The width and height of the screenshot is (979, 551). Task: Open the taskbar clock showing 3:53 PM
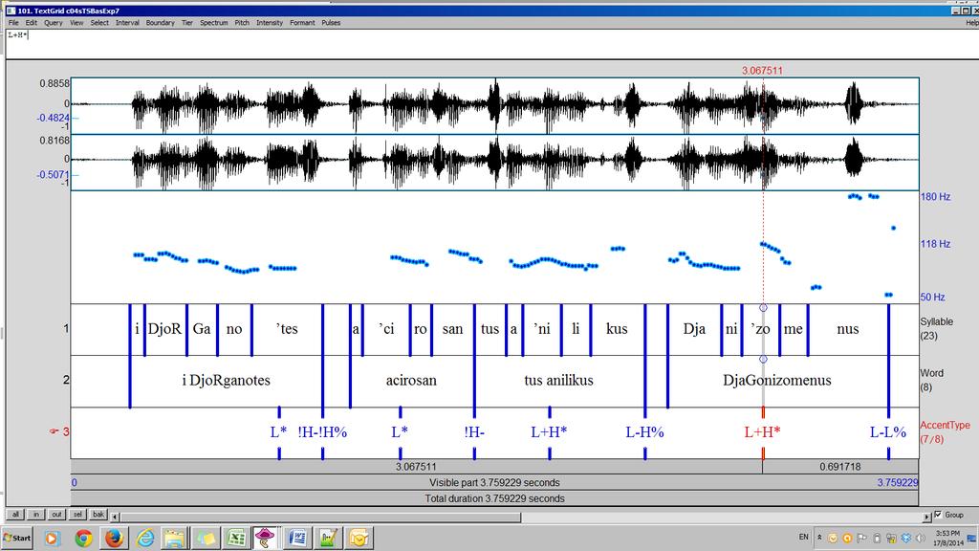click(x=947, y=538)
